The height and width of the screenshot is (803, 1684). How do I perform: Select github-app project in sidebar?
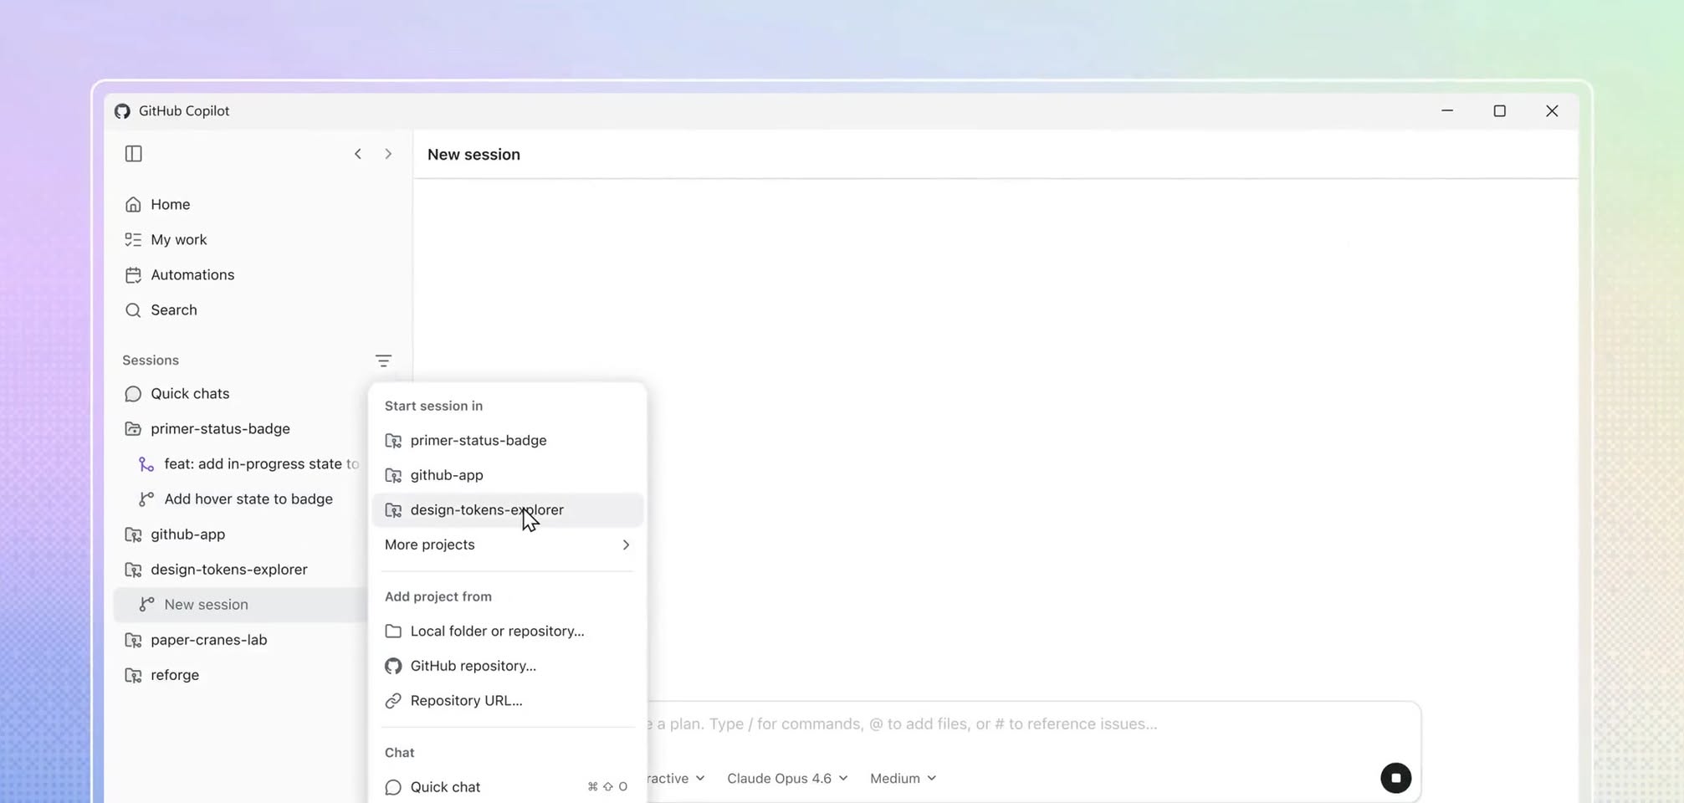(x=241, y=534)
